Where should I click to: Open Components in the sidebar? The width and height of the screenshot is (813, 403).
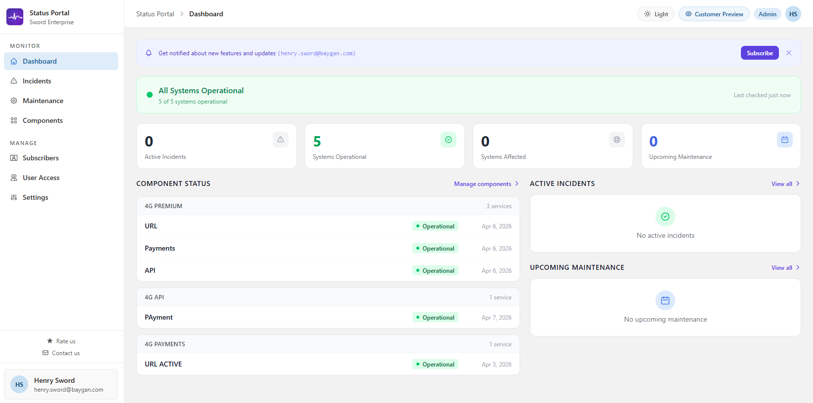pyautogui.click(x=61, y=120)
